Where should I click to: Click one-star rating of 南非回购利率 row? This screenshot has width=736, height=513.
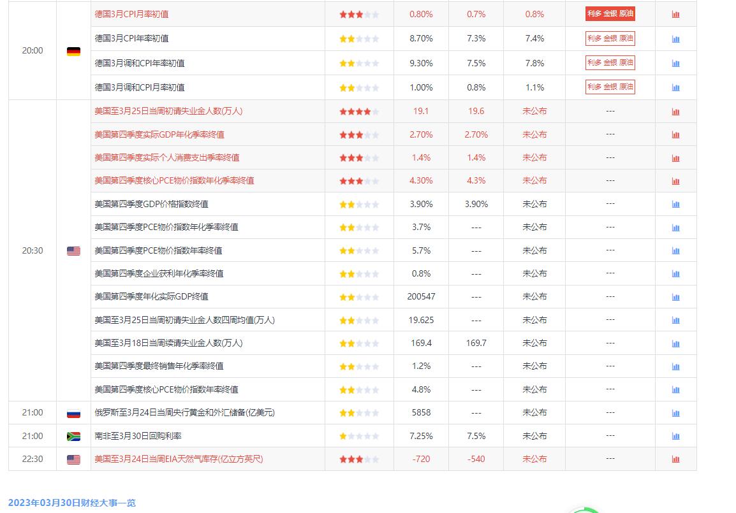click(x=359, y=436)
